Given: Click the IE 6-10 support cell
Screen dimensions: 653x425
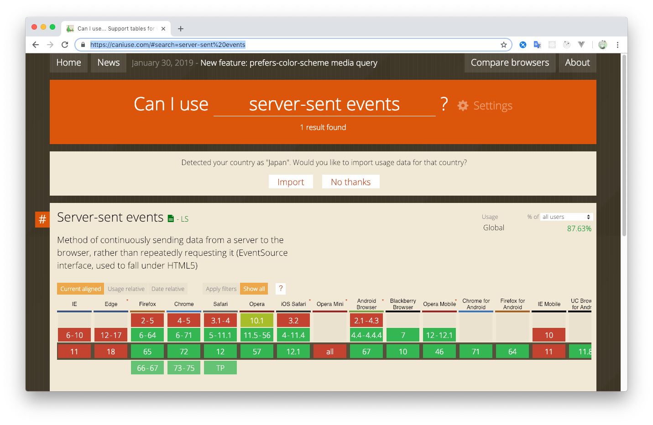Looking at the screenshot, I should (74, 335).
